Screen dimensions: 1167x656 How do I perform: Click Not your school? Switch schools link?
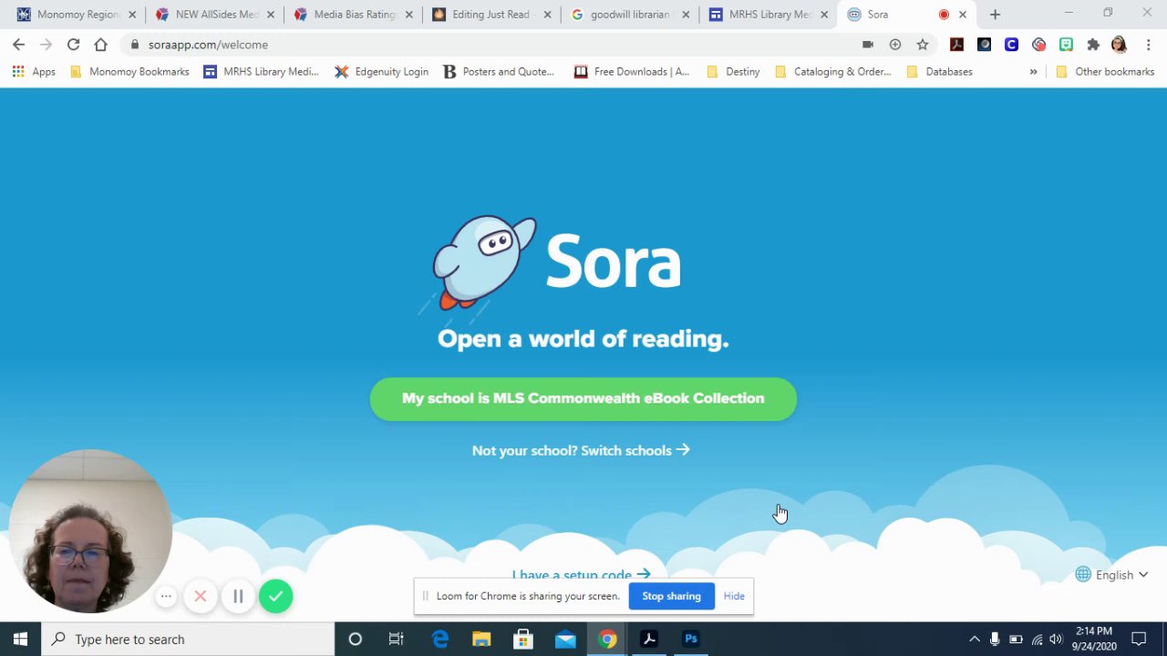pyautogui.click(x=581, y=450)
